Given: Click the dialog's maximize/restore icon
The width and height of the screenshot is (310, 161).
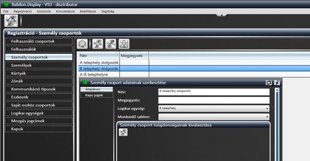Looking at the screenshot, I should coord(269,83).
